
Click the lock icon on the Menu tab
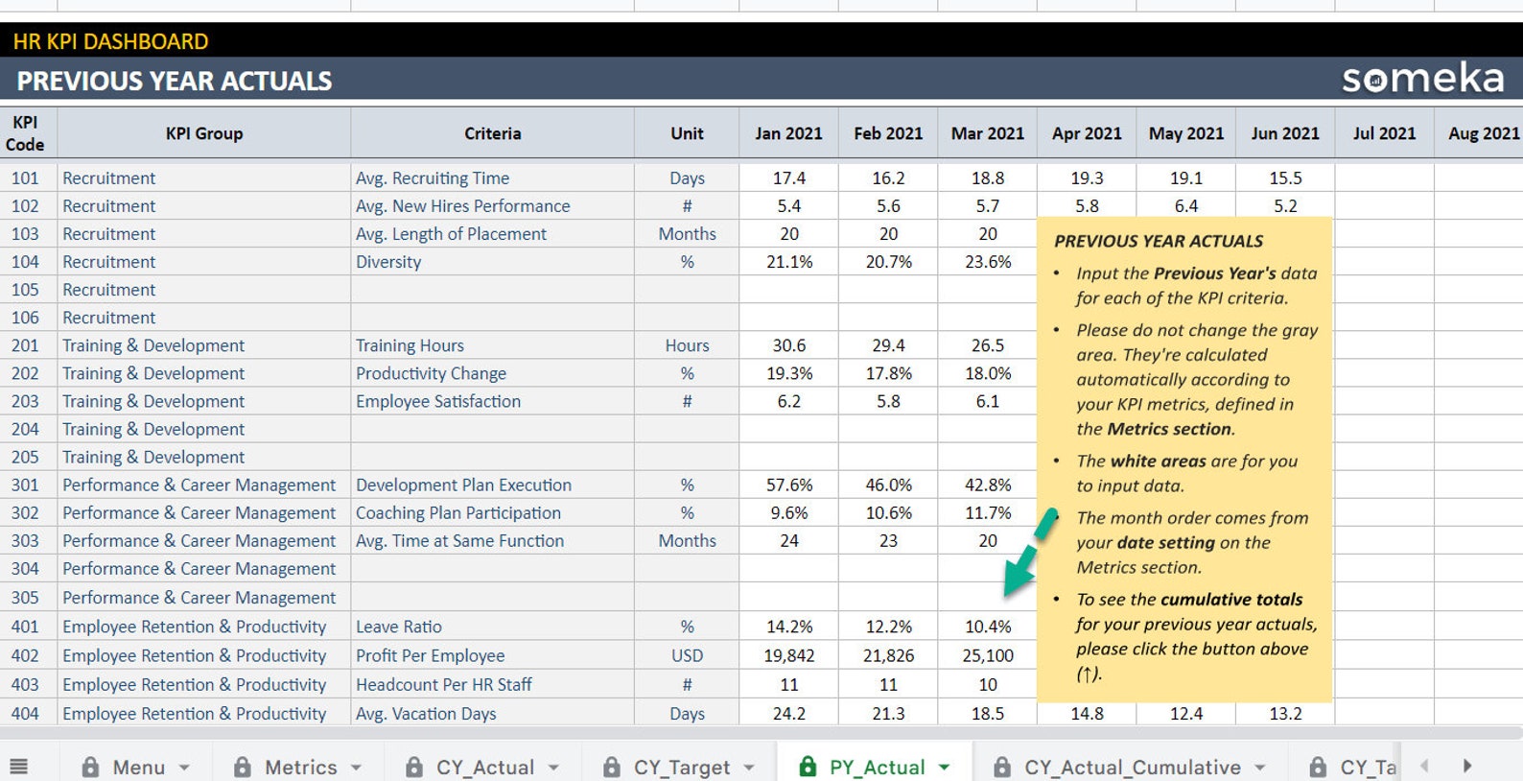click(90, 767)
